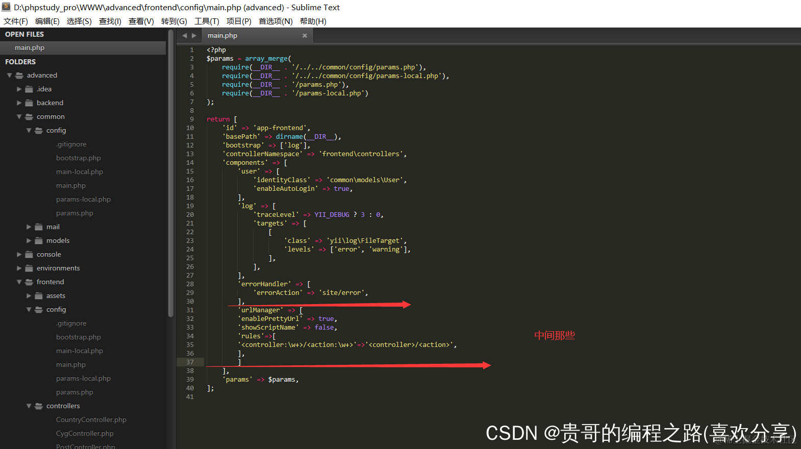Expand the console folder arrow
801x449 pixels.
[x=19, y=255]
